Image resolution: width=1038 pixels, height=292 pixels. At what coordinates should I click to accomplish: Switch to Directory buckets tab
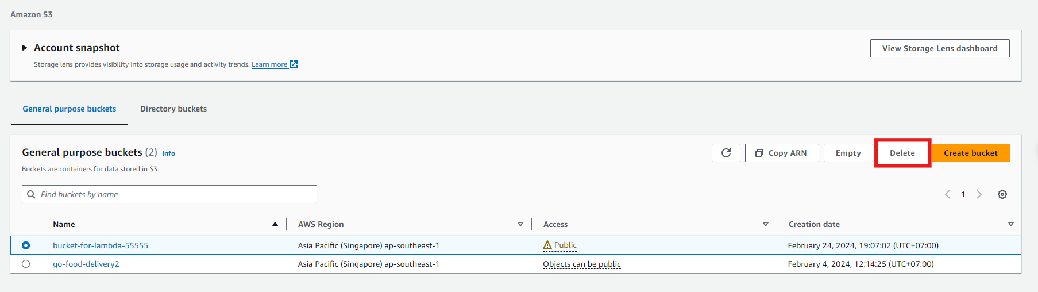click(173, 109)
